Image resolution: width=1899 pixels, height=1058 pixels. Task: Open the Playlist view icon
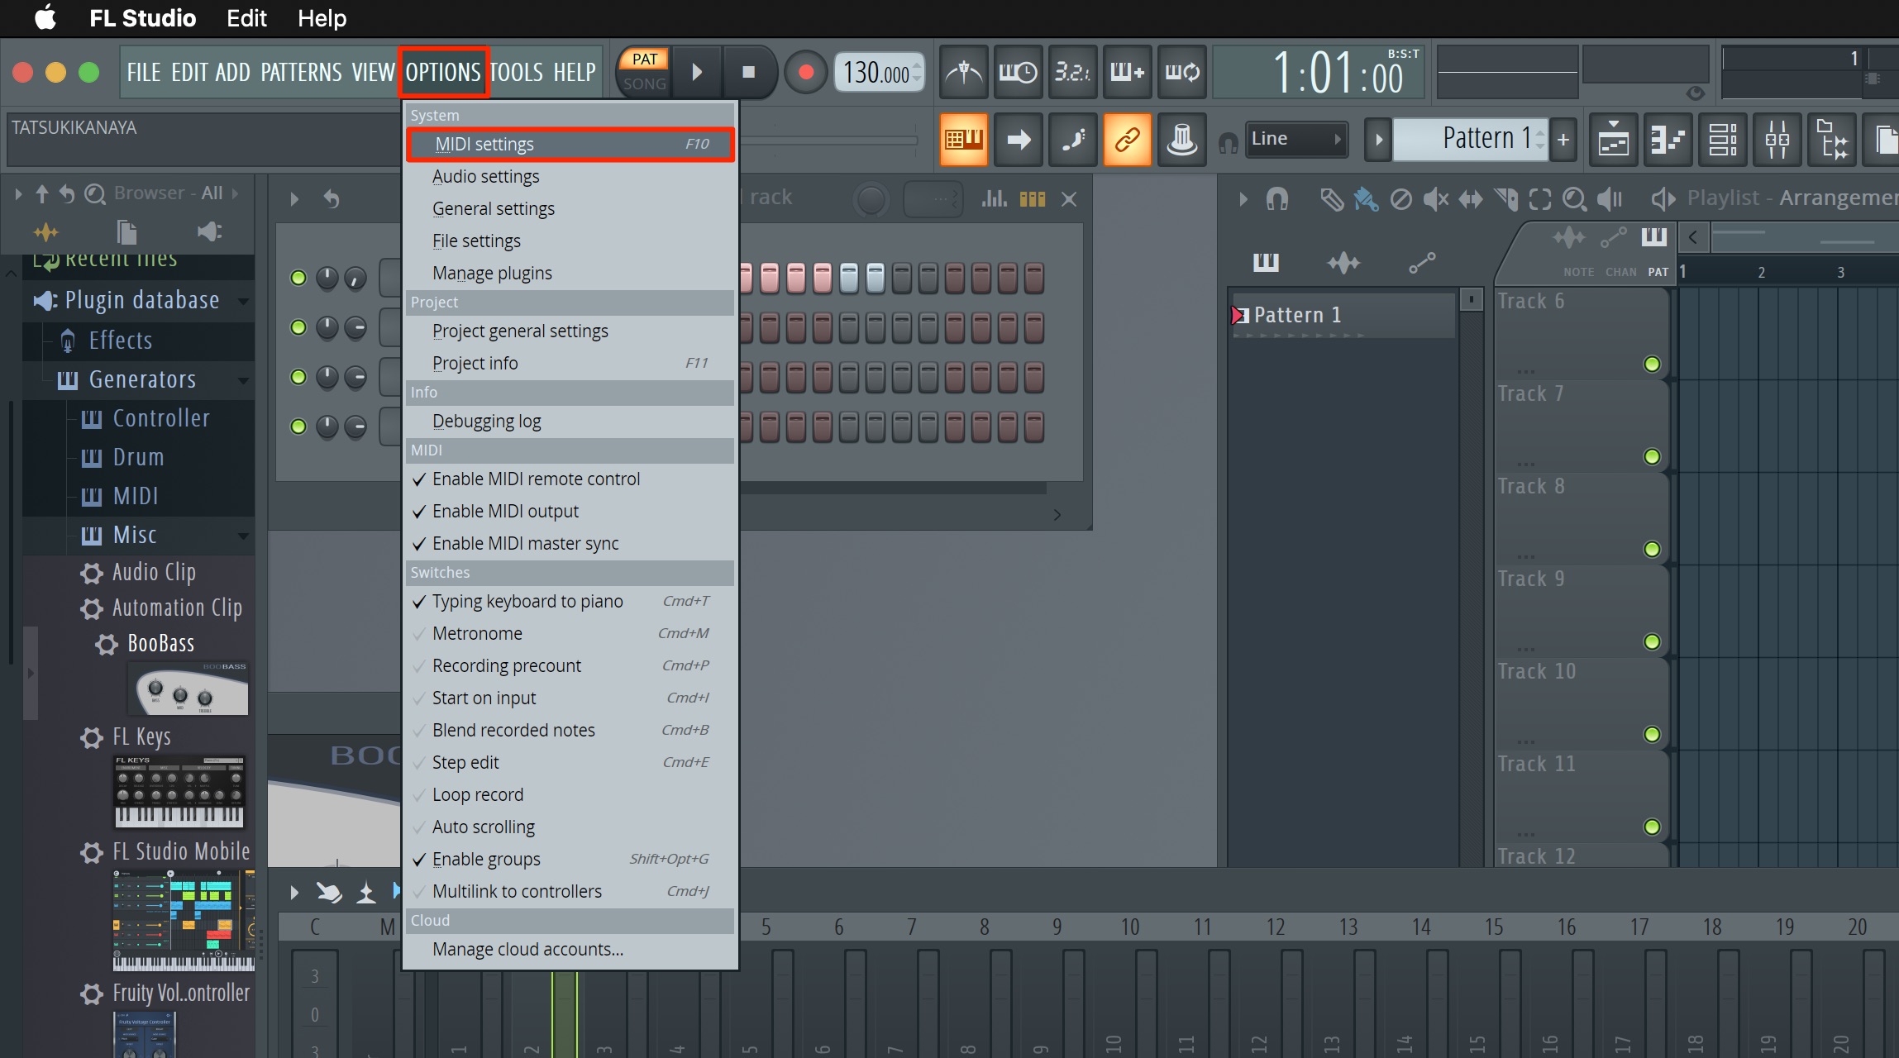pyautogui.click(x=1613, y=140)
